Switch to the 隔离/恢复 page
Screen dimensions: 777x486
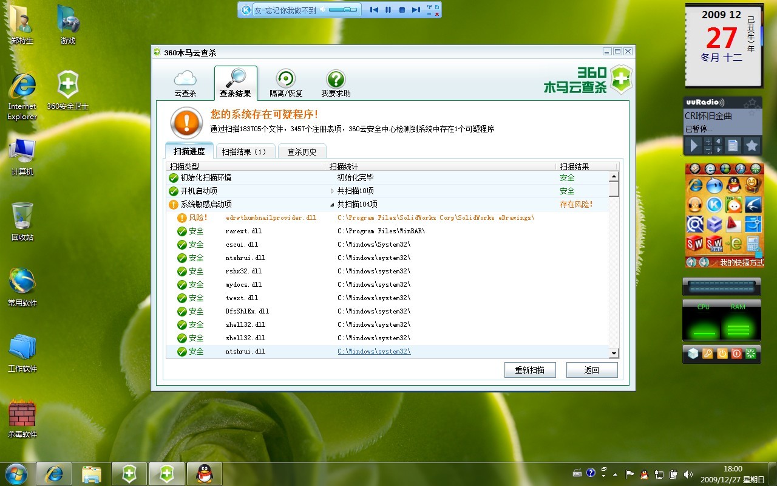pos(286,83)
